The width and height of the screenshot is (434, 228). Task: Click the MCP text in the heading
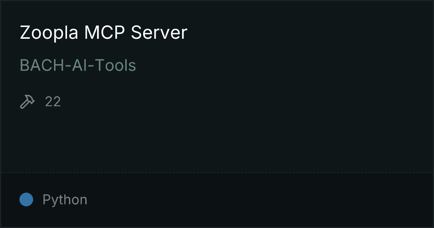point(105,32)
